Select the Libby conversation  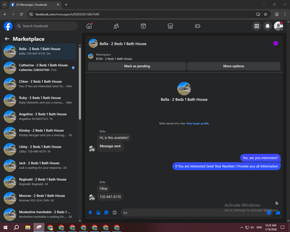(x=39, y=149)
